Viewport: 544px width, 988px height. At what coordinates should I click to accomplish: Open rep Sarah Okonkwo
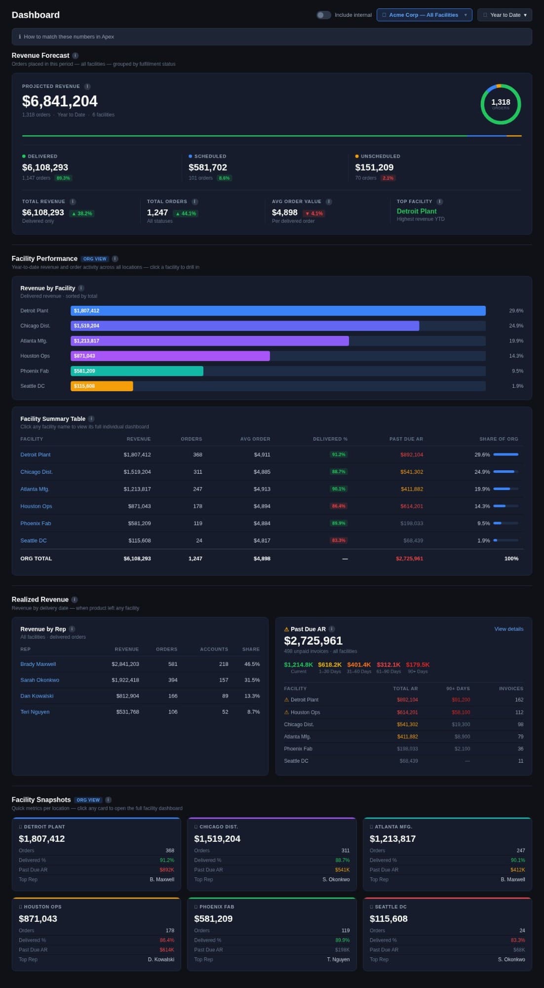[x=39, y=680]
